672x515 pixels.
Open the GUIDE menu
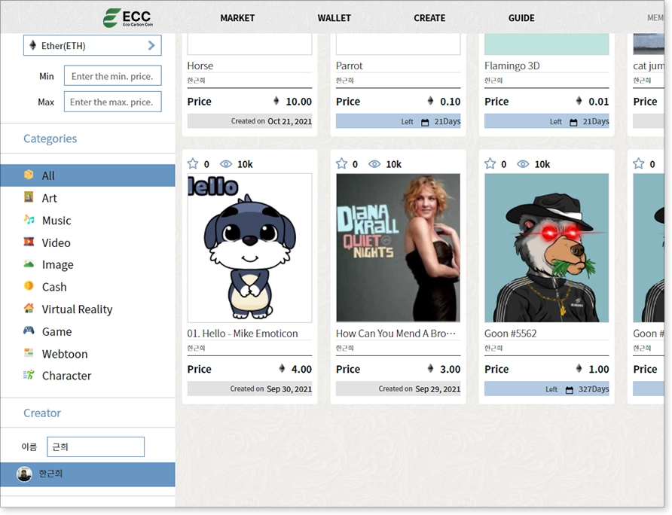coord(521,18)
